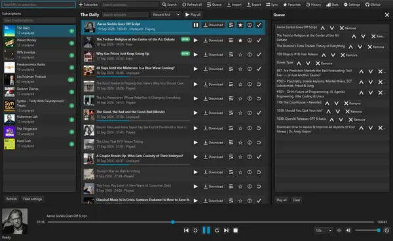This screenshot has height=241, width=393.
Task: Select Darknet Diaries subscription
Action: 39,92
